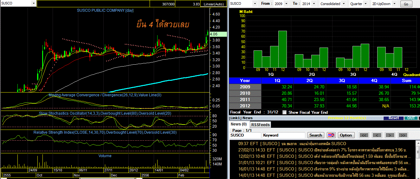Click the 3.83 value field in chart header
Image resolution: width=420 pixels, height=179 pixels.
click(188, 4)
